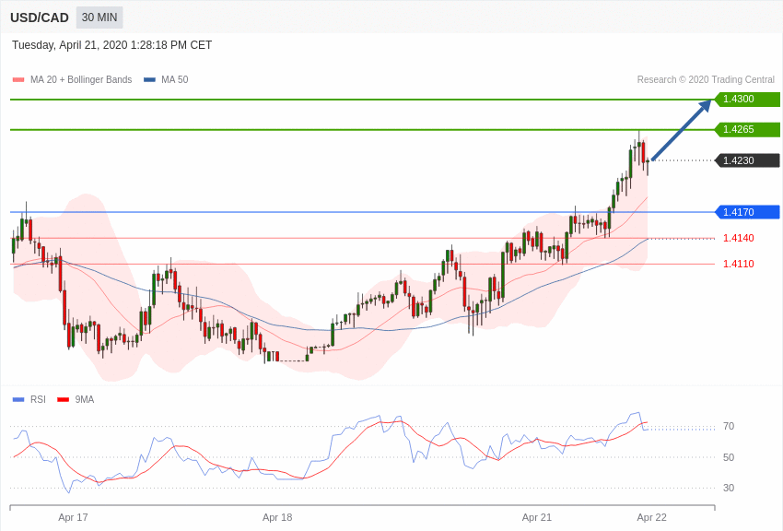The image size is (783, 531).
Task: Click the 1.4265 resistance price tag
Action: pos(747,129)
